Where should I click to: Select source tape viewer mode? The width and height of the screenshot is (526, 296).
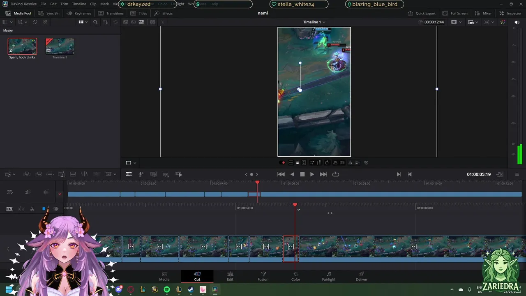click(134, 22)
